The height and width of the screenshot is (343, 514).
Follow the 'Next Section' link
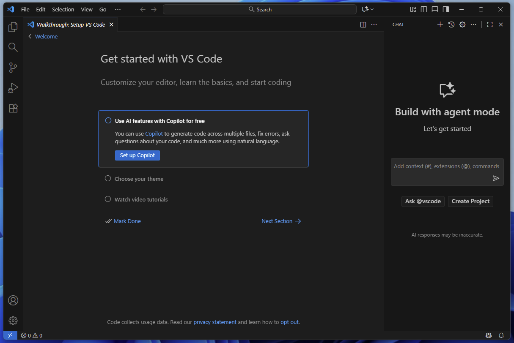(281, 221)
